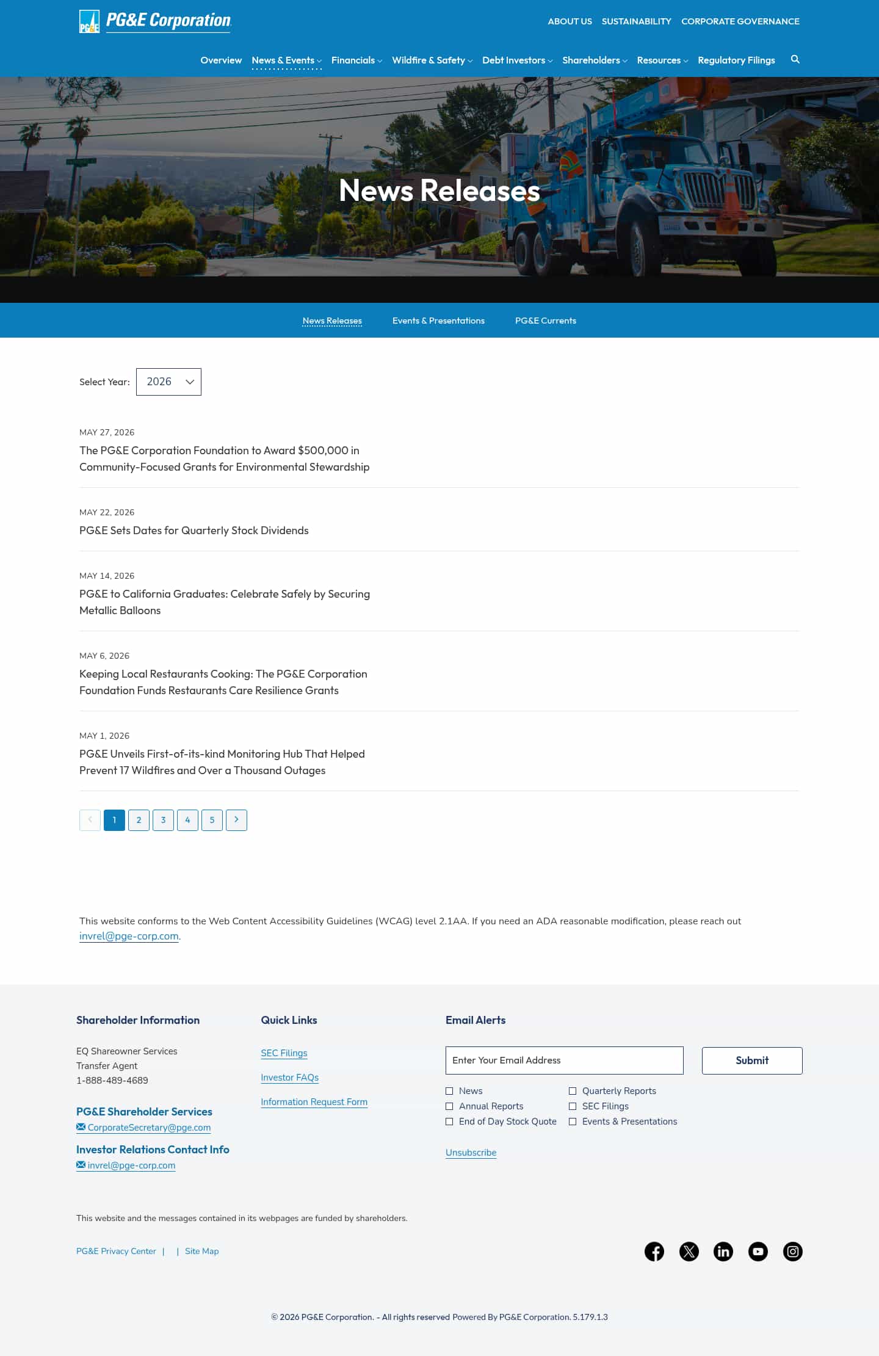Open the Select Year 2026 dropdown
Image resolution: width=879 pixels, height=1356 pixels.
click(168, 382)
